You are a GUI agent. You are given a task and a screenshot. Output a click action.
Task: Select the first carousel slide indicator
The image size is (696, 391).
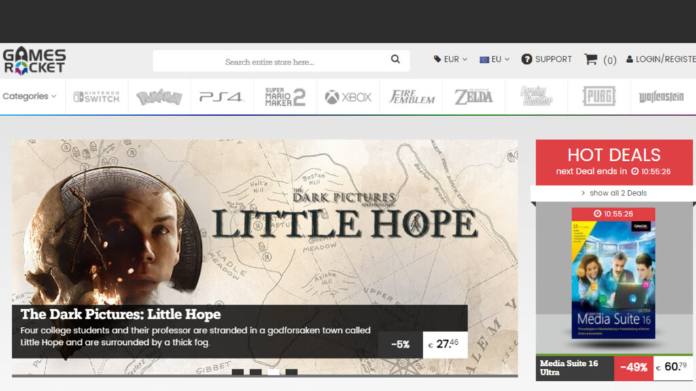[x=238, y=372]
